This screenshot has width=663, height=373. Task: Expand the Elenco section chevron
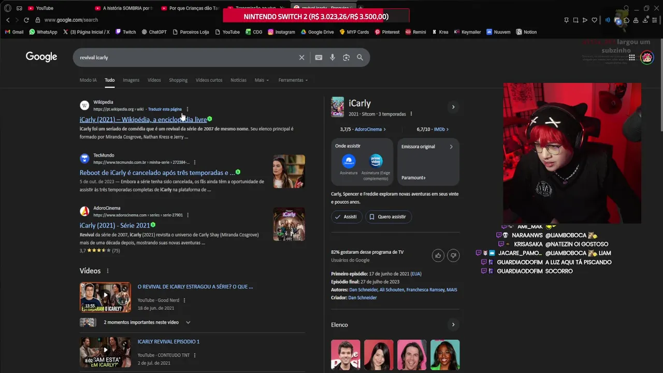pyautogui.click(x=453, y=325)
